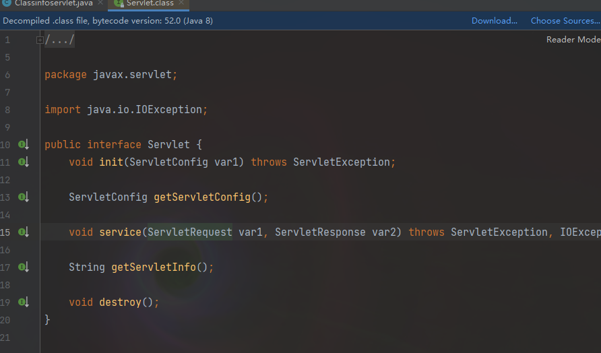Click the Download... link
The image size is (601, 353).
pyautogui.click(x=494, y=21)
